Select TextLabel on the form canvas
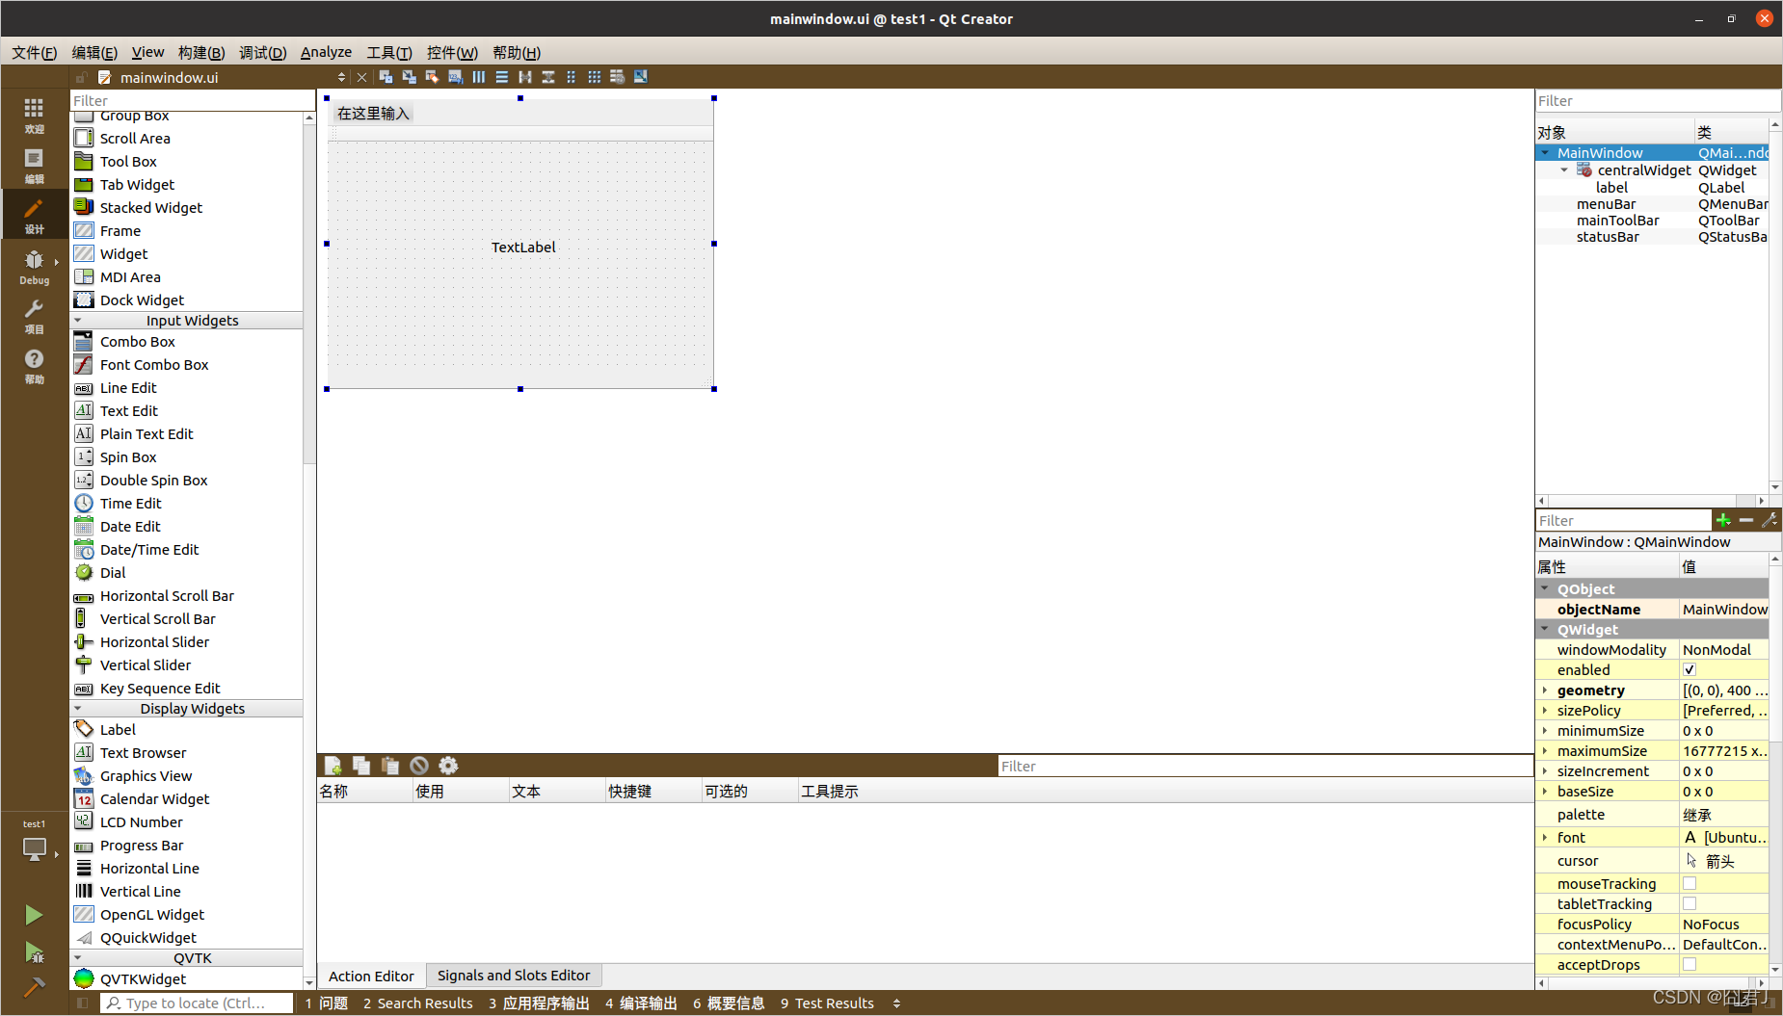Image resolution: width=1783 pixels, height=1016 pixels. tap(523, 247)
